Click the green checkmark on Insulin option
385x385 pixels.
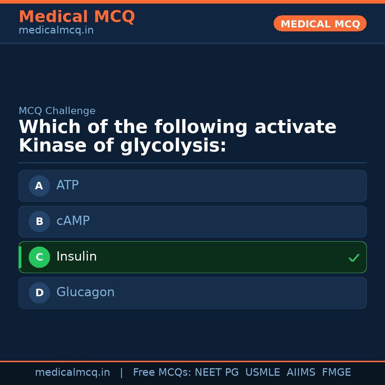[354, 257]
